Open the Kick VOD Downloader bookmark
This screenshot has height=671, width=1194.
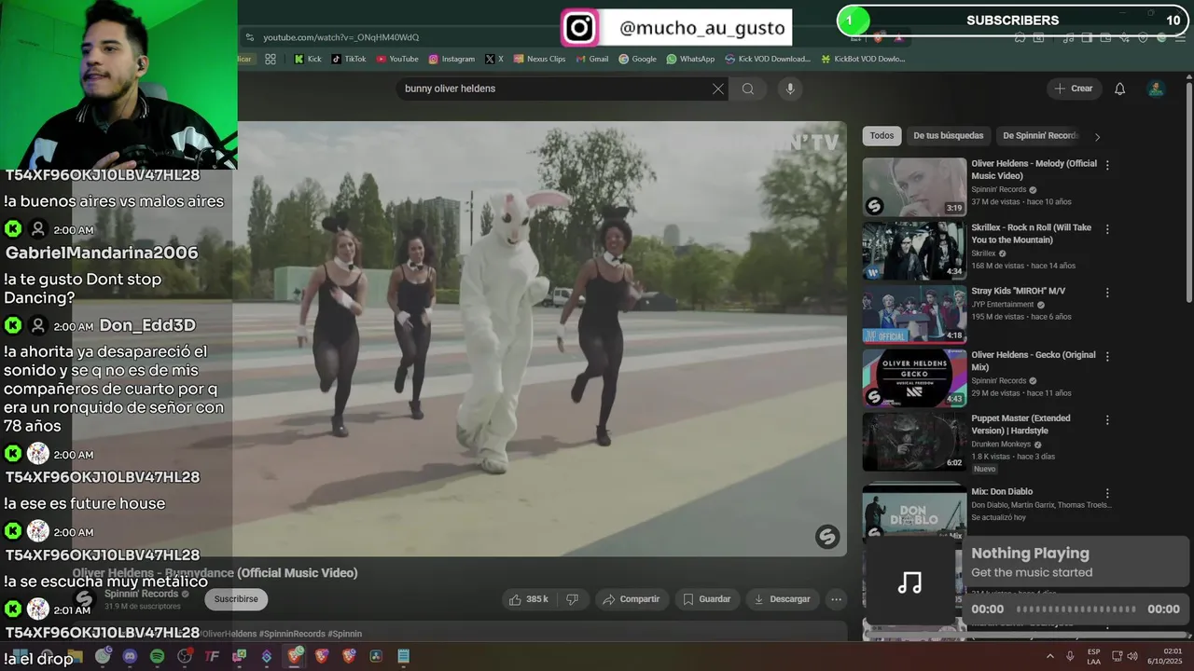[768, 59]
